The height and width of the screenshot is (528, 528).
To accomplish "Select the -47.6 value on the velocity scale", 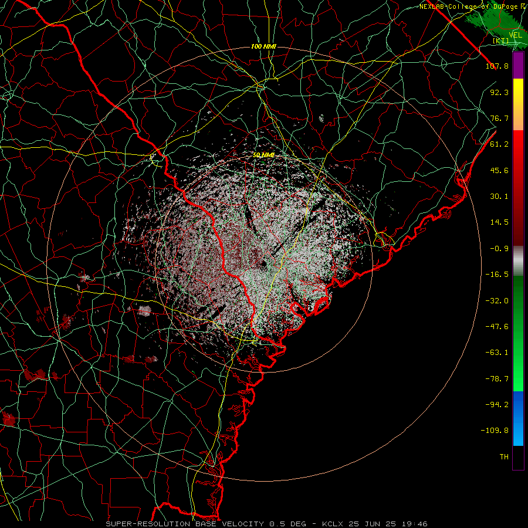I will tap(497, 327).
